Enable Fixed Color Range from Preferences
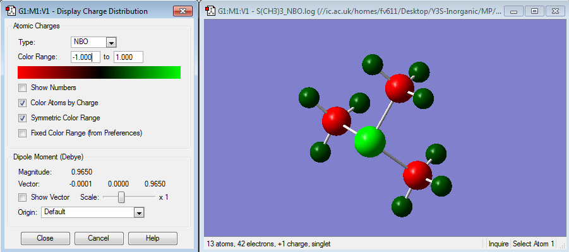This screenshot has width=569, height=252. pyautogui.click(x=23, y=133)
